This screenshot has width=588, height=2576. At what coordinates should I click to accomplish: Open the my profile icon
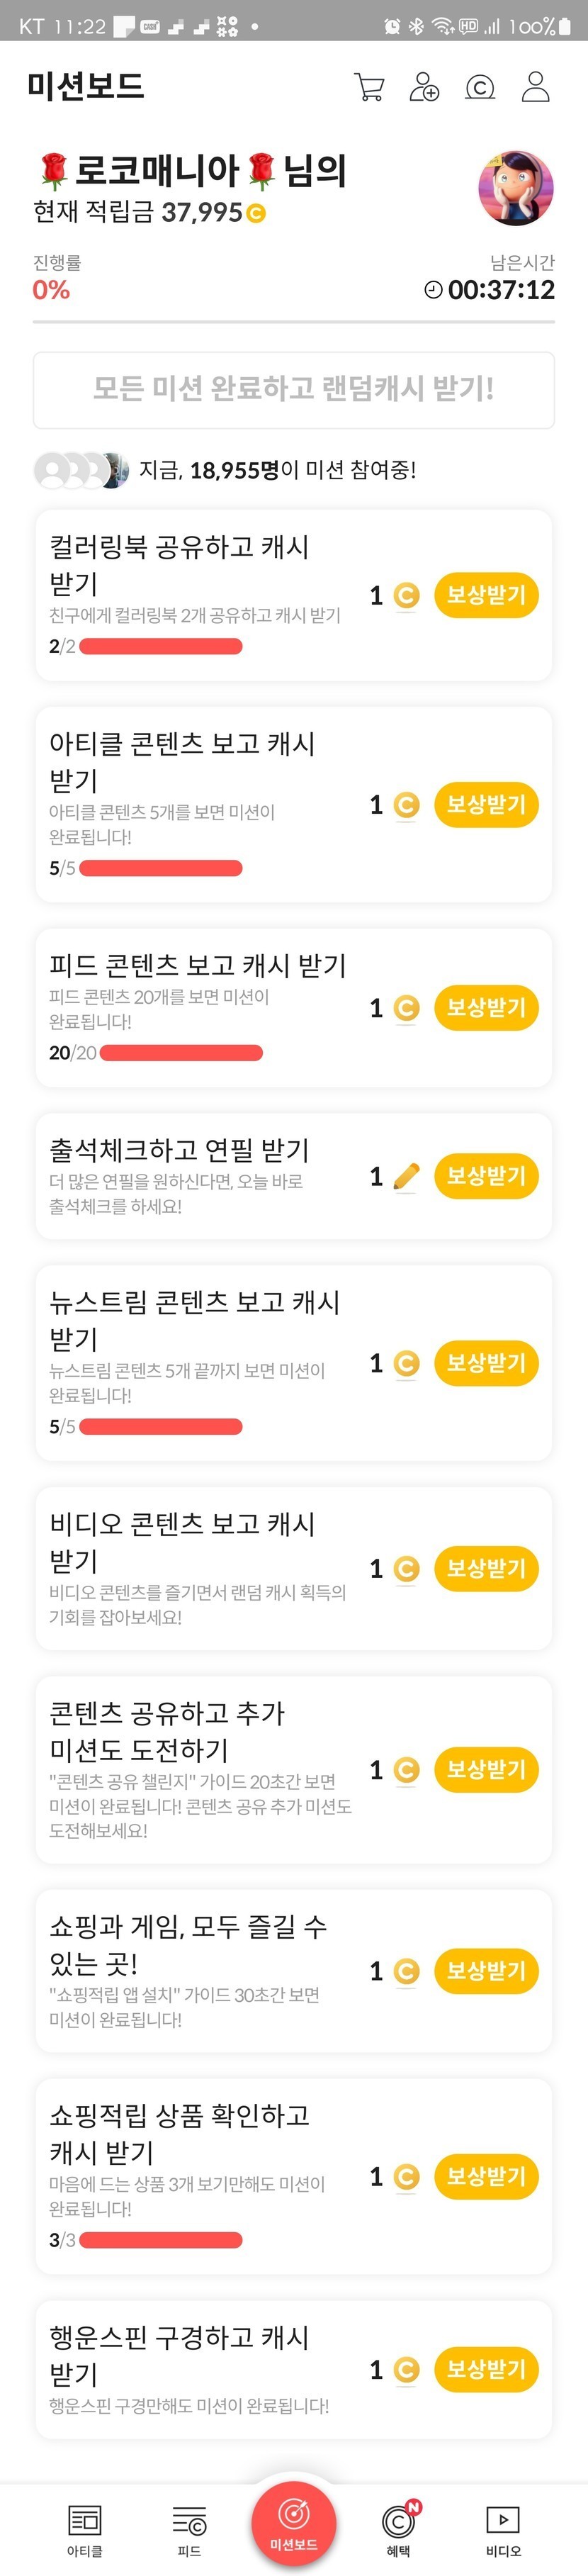tap(536, 87)
